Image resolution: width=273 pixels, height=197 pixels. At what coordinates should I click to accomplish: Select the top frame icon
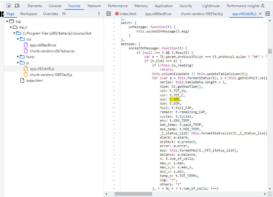pos(12,21)
